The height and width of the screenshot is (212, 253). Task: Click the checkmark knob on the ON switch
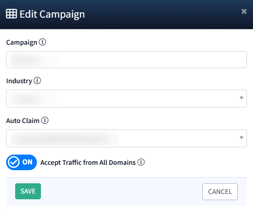point(14,162)
